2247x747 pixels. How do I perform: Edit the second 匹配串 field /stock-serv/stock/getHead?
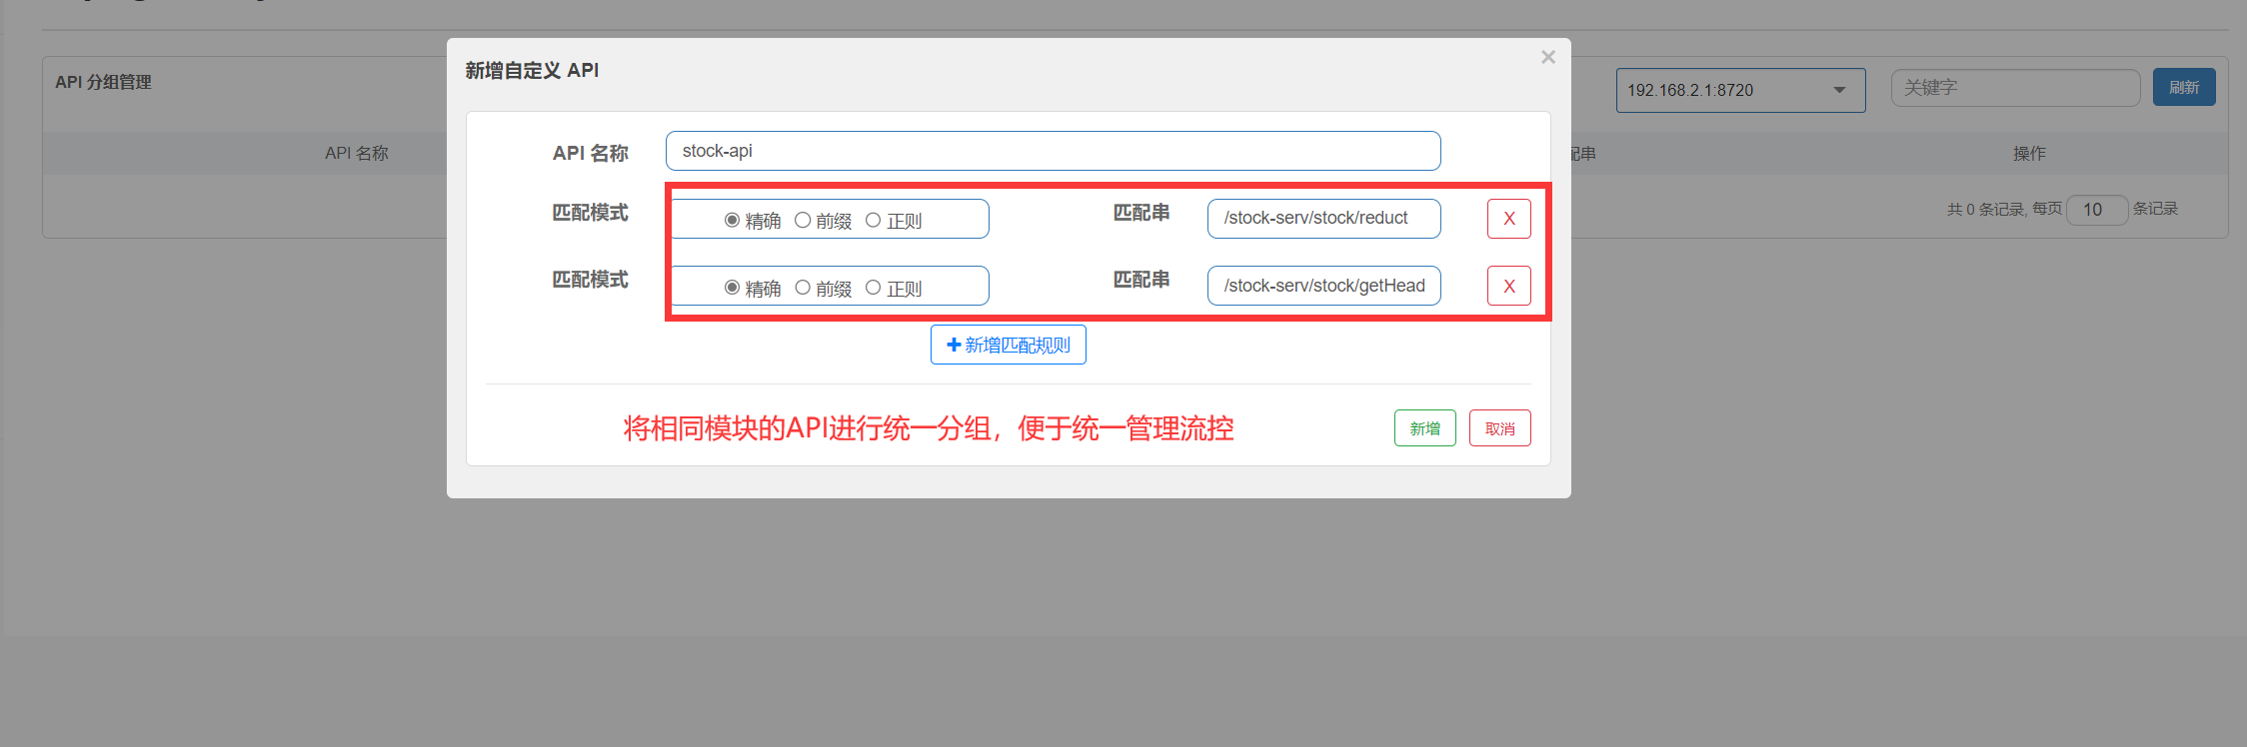(1323, 286)
